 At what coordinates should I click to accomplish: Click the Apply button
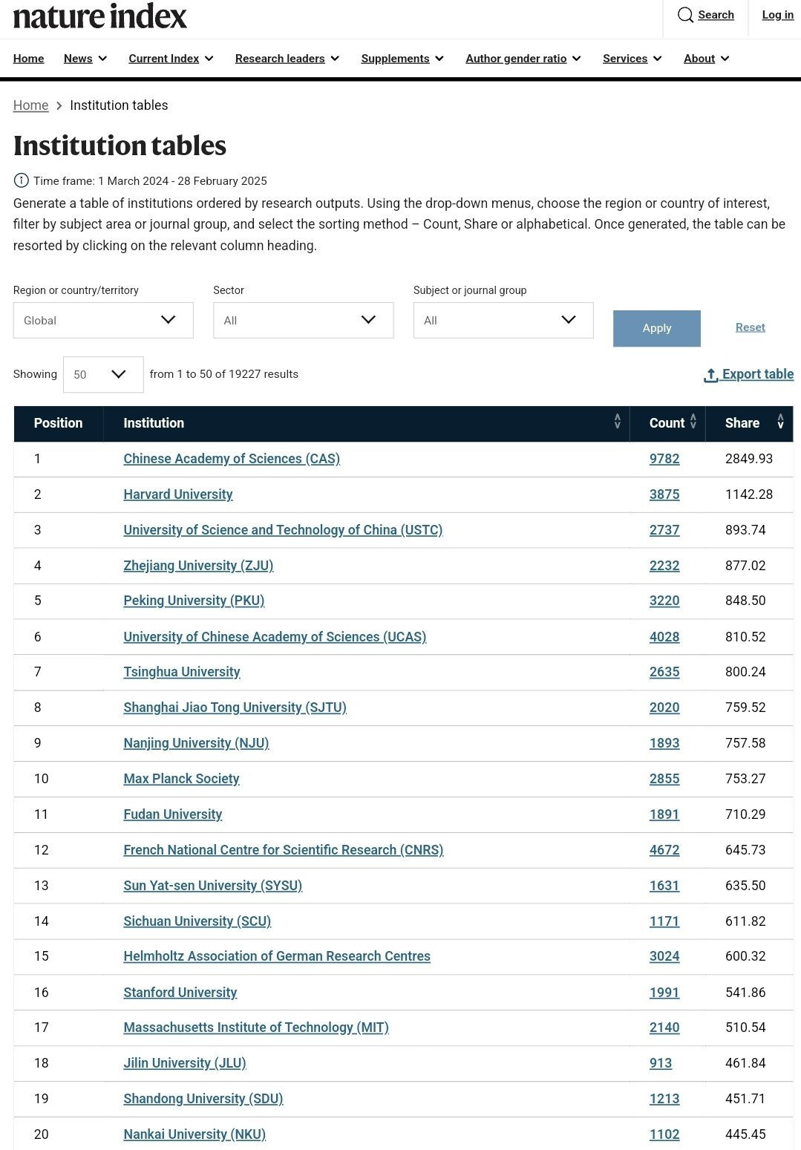coord(657,328)
